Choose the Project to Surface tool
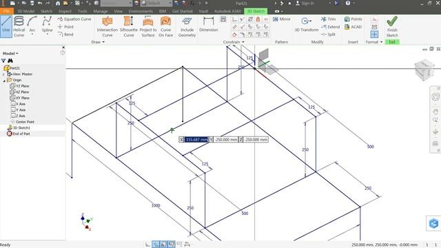The width and height of the screenshot is (441, 248). pyautogui.click(x=148, y=26)
